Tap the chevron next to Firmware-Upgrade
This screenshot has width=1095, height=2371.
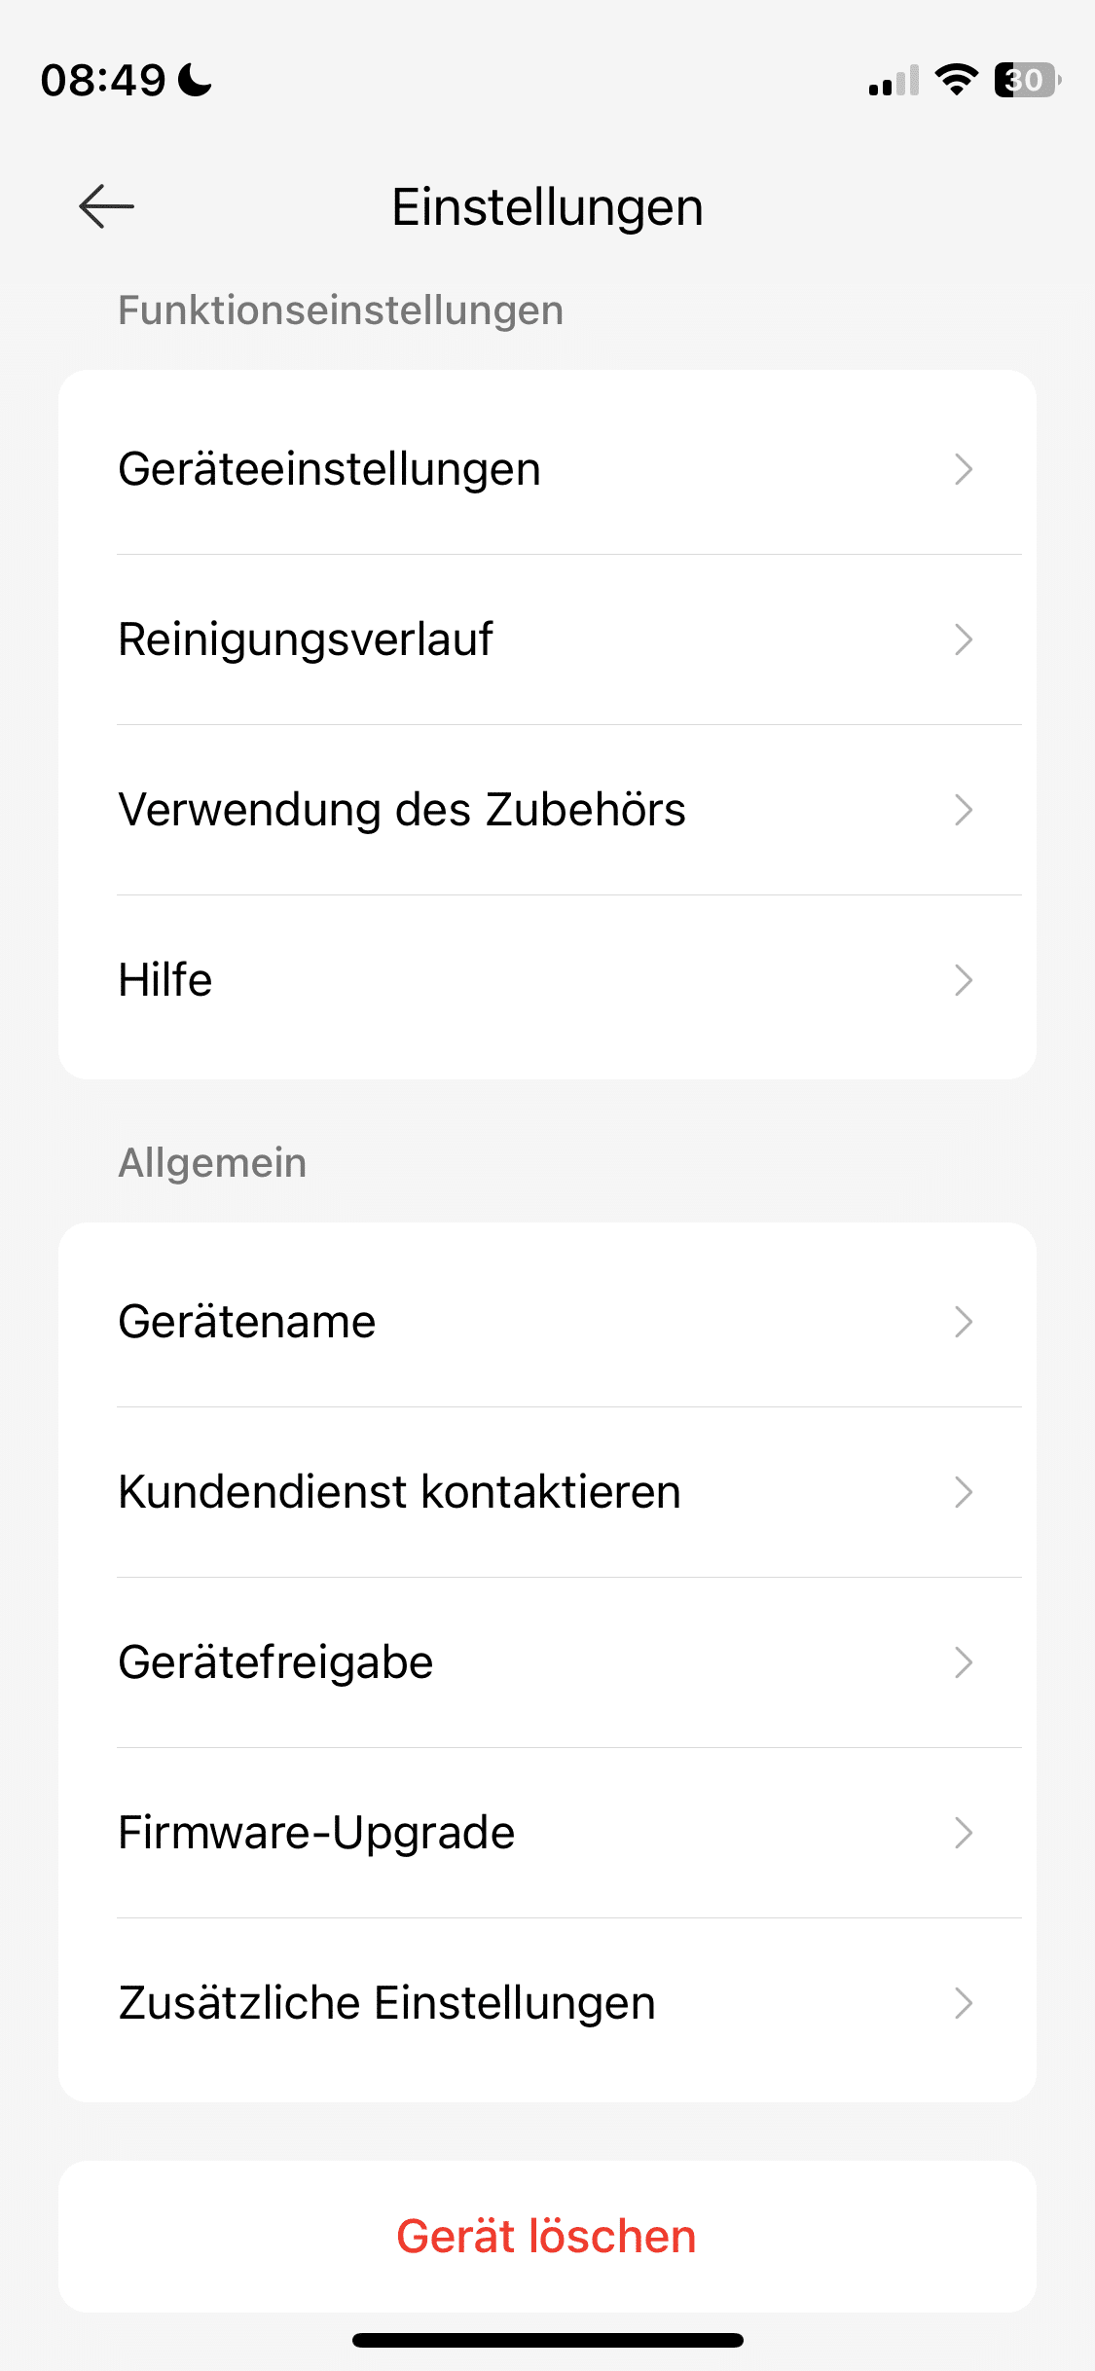964,1833
